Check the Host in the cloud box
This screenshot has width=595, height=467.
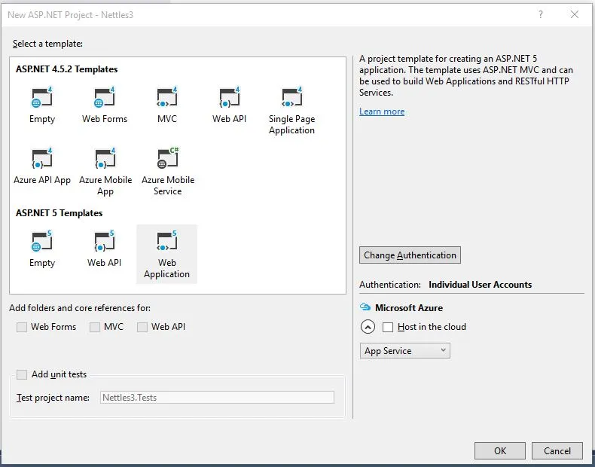pos(388,327)
